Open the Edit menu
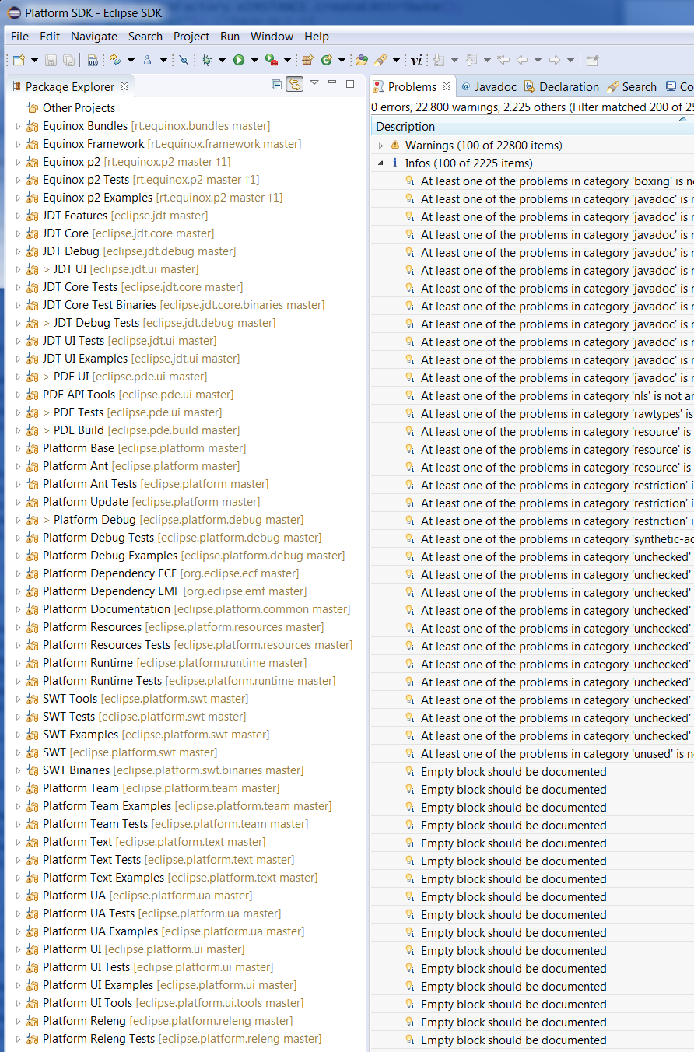 (x=50, y=37)
